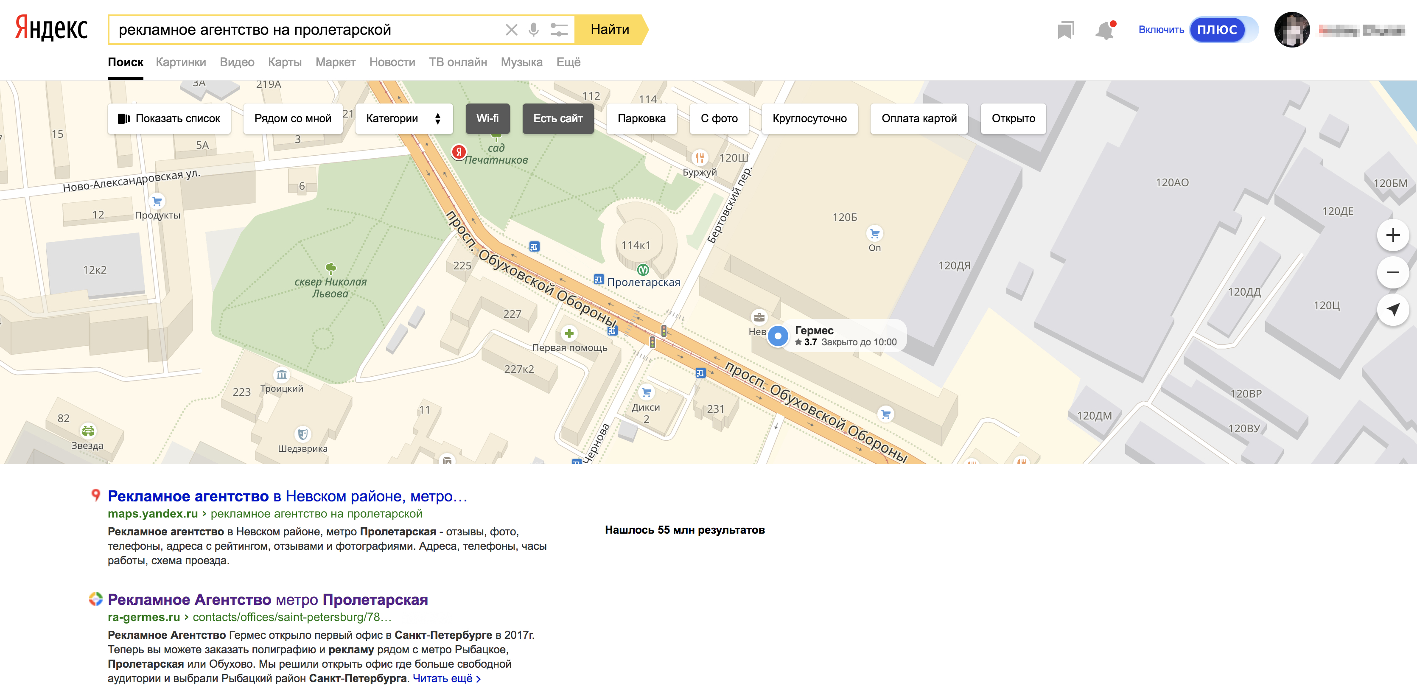Enable the Yandex Плюс switch
The image size is (1417, 694).
(1223, 30)
